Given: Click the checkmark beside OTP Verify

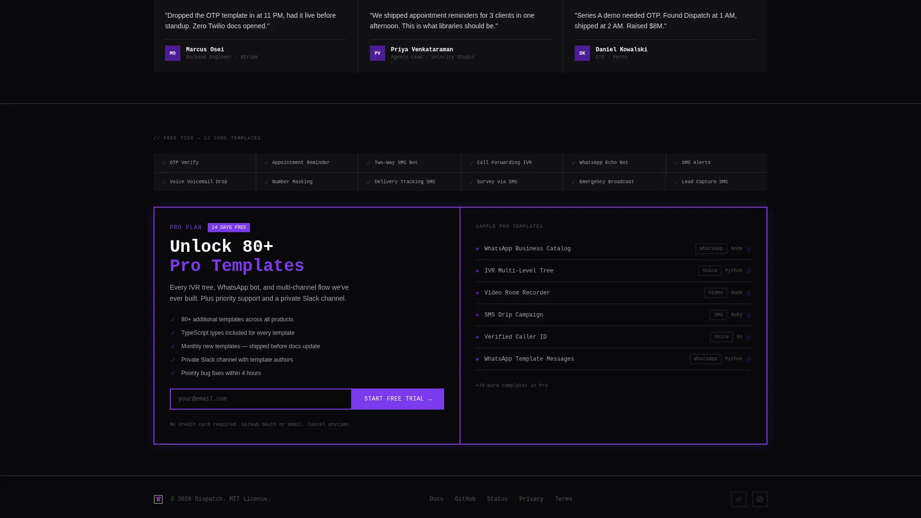Looking at the screenshot, I should click(x=164, y=163).
